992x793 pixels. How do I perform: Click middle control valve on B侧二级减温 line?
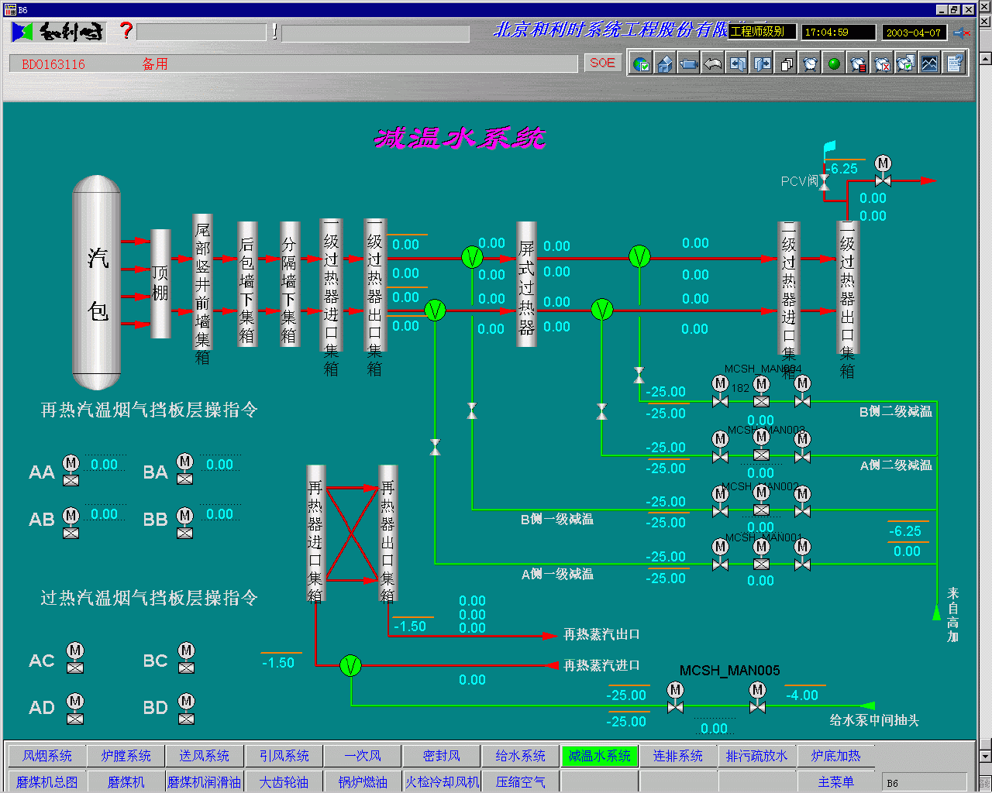761,391
